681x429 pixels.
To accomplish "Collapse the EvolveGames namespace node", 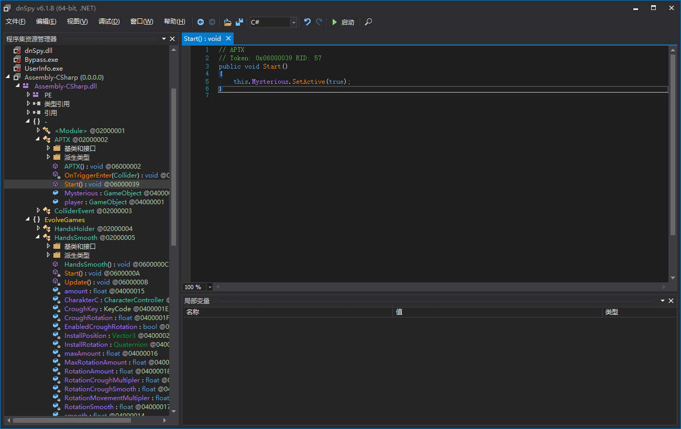I will [28, 219].
